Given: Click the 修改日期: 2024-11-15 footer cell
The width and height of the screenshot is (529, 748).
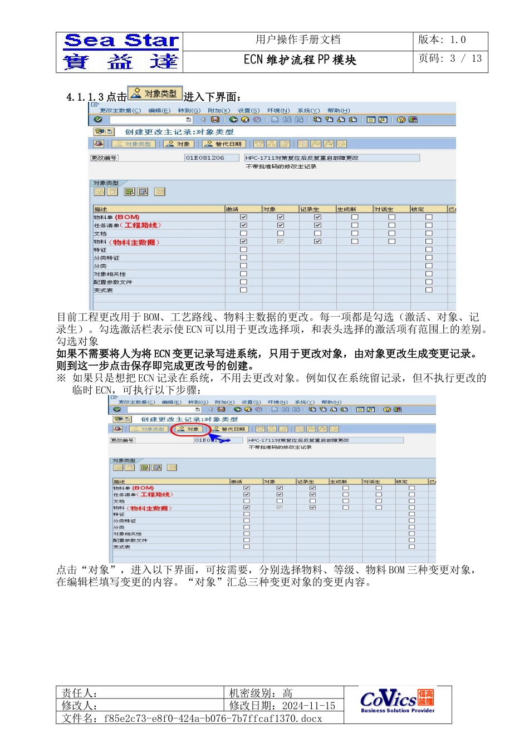Looking at the screenshot, I should coord(283,706).
